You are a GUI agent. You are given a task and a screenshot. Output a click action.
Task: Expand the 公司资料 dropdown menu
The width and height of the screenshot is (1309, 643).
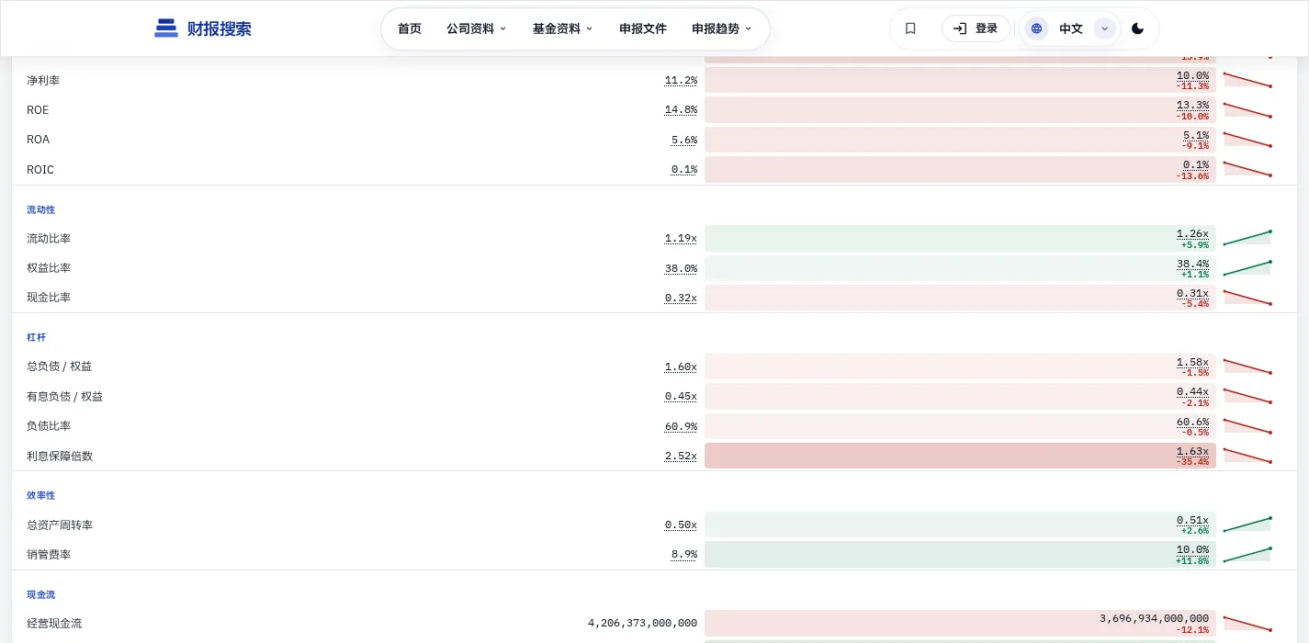pos(477,28)
